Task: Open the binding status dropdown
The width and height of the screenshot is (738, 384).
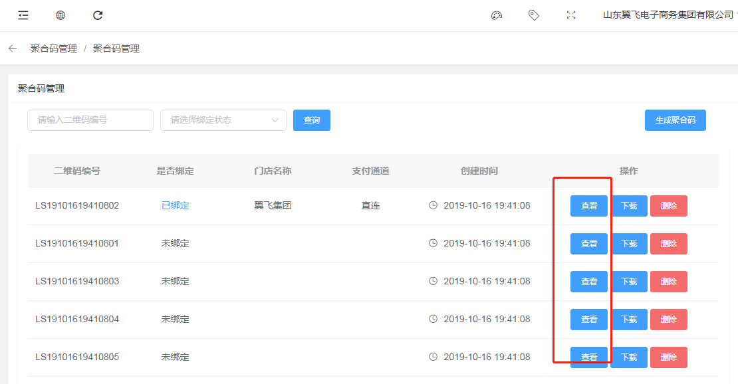Action: coord(223,120)
